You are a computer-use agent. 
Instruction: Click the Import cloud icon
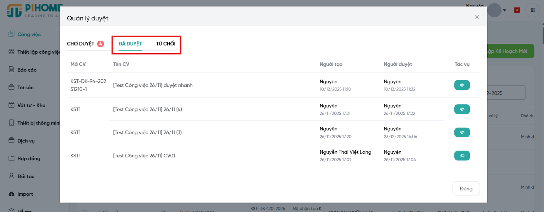click(12, 194)
